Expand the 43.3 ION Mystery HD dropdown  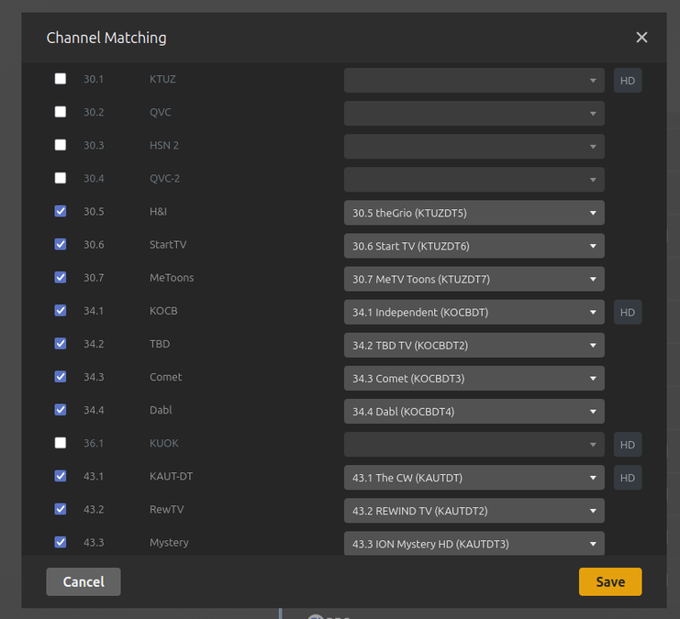474,544
